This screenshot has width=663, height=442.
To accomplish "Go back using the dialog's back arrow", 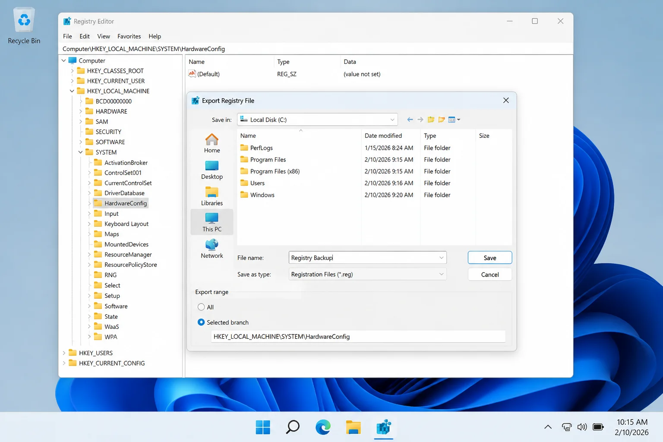I will click(x=410, y=120).
